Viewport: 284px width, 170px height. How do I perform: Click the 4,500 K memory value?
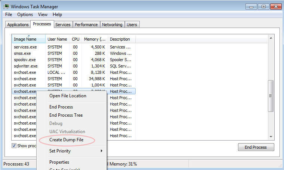pos(98,47)
